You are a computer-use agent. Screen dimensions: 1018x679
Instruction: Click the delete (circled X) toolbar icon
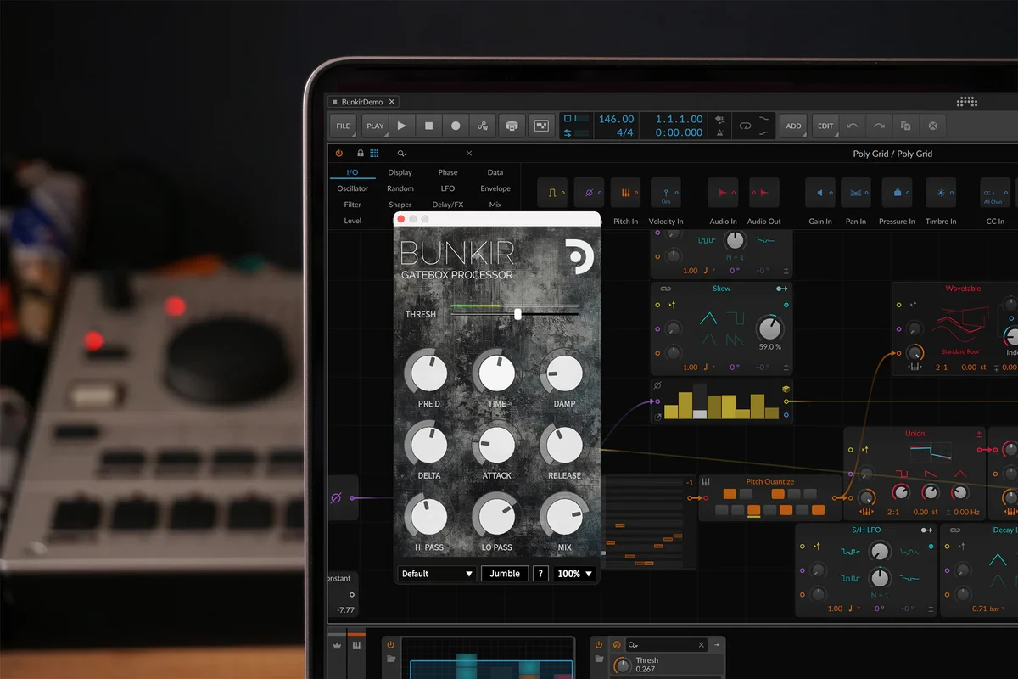coord(933,126)
